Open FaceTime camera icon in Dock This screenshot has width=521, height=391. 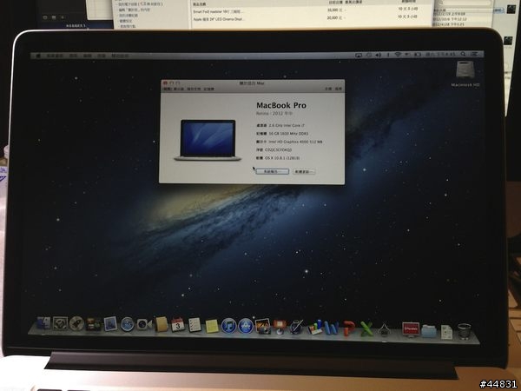[x=144, y=324]
